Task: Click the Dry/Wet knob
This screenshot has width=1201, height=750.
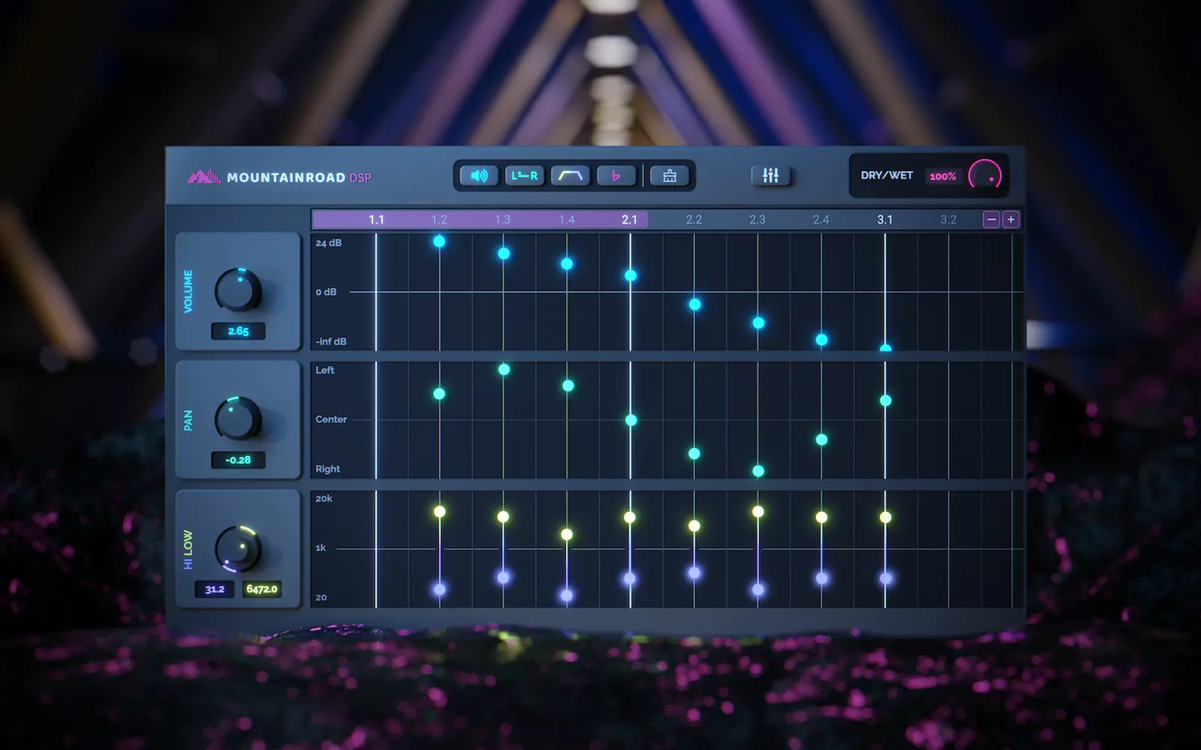Action: (984, 175)
